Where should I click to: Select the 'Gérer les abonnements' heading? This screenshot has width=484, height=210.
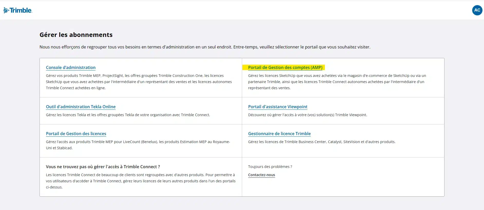click(76, 35)
